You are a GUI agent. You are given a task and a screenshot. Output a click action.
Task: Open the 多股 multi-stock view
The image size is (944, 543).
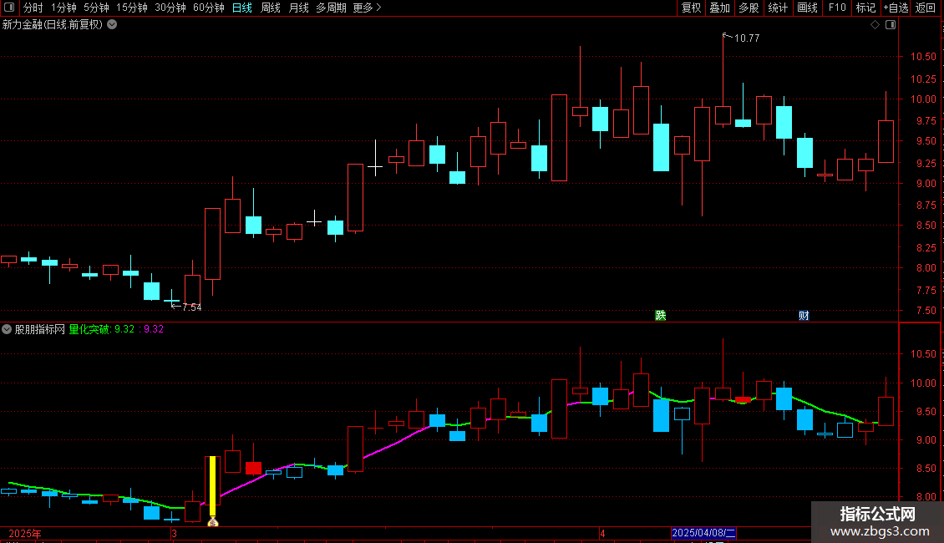click(x=749, y=8)
